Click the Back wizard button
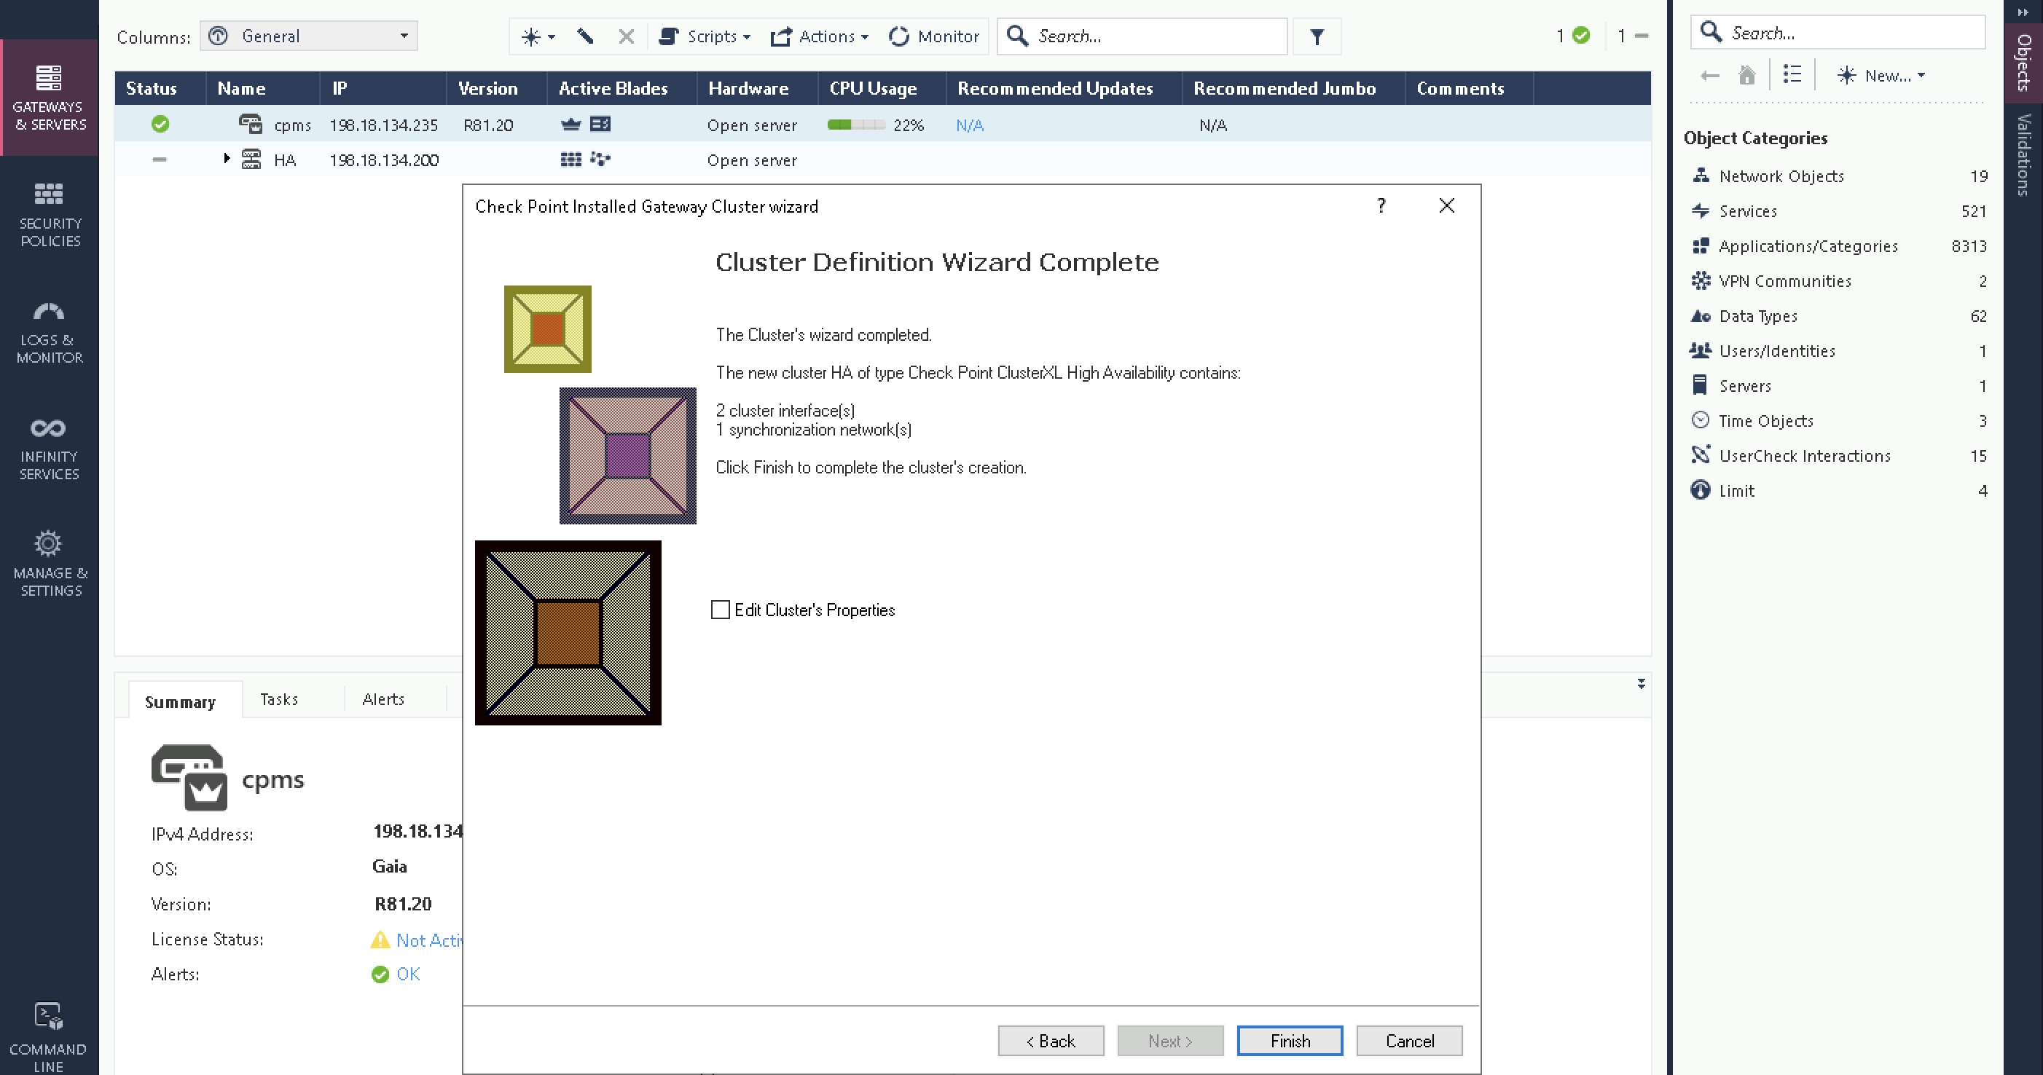The width and height of the screenshot is (2043, 1075). [1050, 1041]
